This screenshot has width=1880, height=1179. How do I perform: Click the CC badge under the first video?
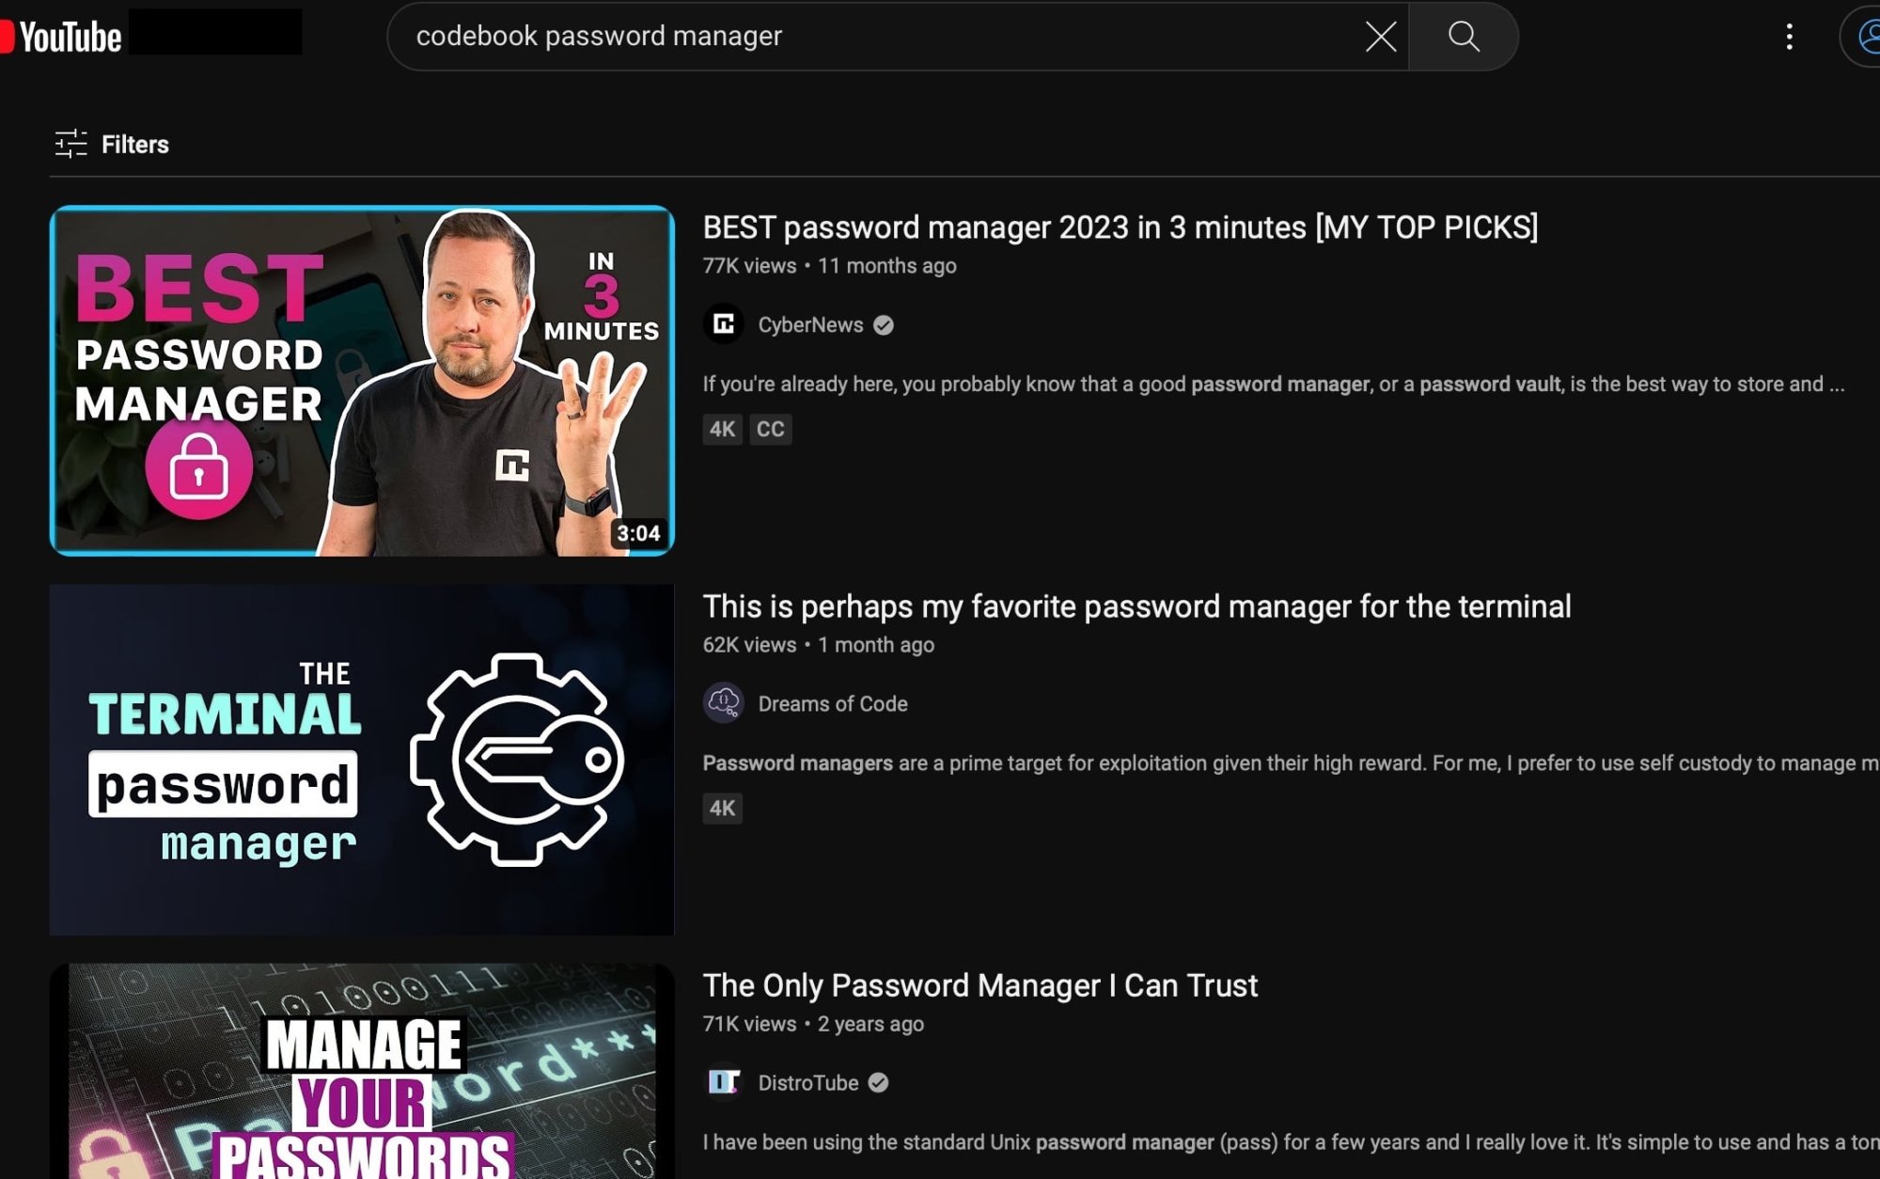coord(770,429)
